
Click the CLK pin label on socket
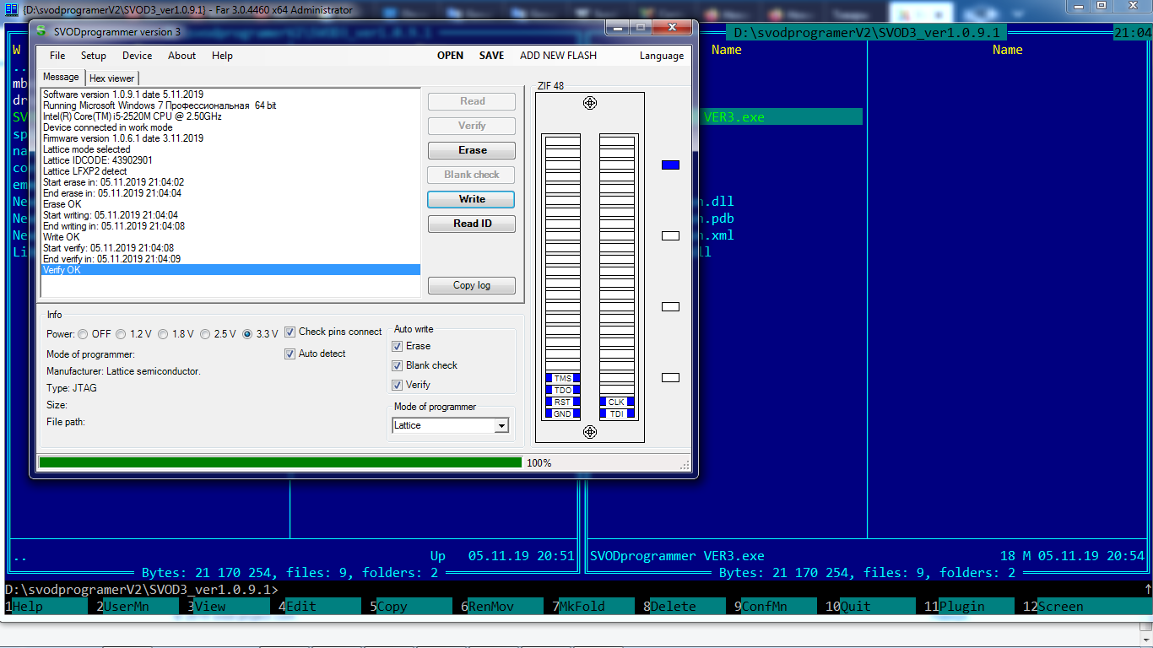(617, 402)
